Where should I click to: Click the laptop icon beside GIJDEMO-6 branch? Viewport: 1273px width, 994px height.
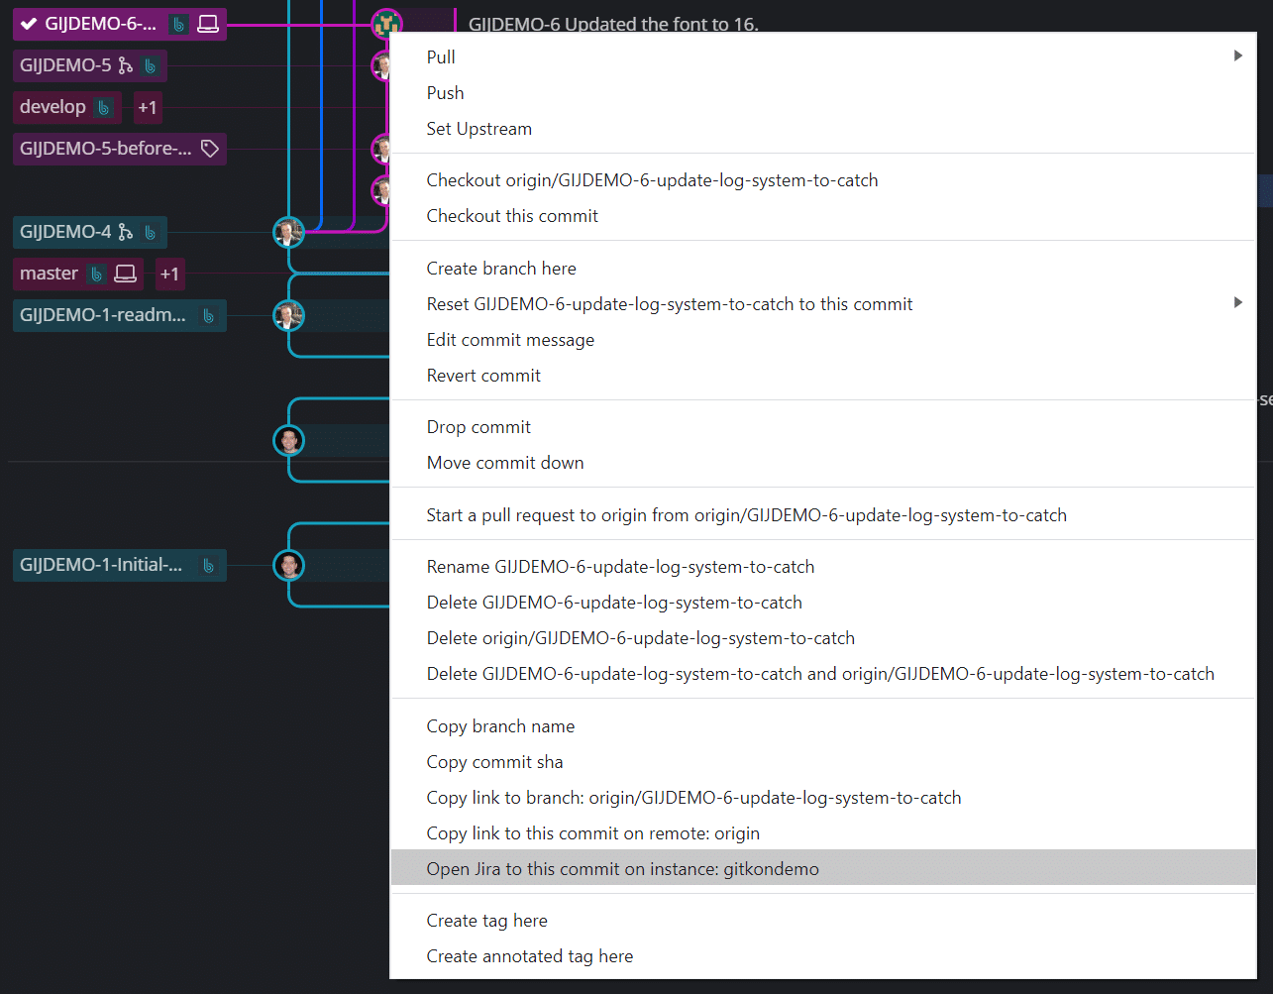[x=206, y=23]
